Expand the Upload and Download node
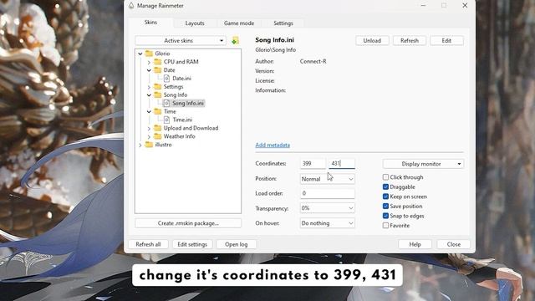This screenshot has height=301, width=535. pyautogui.click(x=149, y=128)
